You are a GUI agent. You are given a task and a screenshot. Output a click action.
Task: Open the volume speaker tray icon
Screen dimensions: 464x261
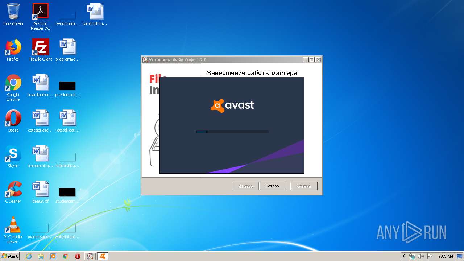pyautogui.click(x=421, y=256)
